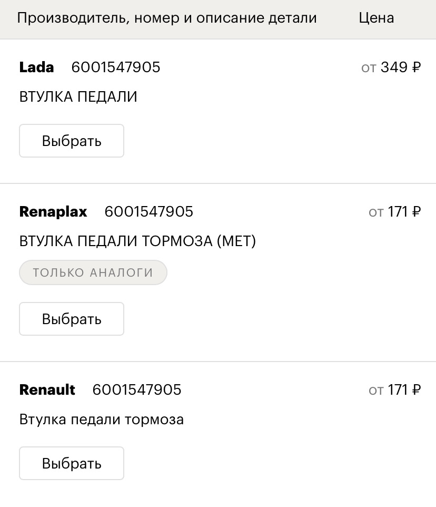
Task: Open the Renaplax manufacturer link
Action: coord(53,211)
